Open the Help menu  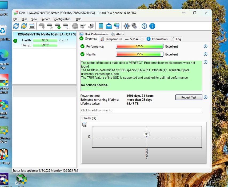79,19
